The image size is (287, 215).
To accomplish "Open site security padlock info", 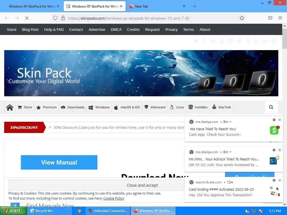I will tap(63, 18).
